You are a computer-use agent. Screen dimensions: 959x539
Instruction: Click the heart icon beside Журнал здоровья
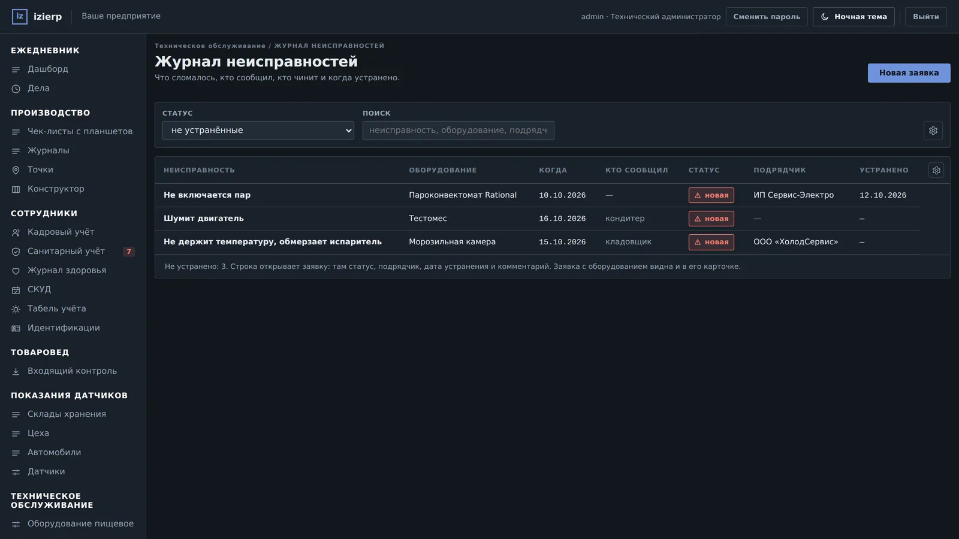click(16, 271)
